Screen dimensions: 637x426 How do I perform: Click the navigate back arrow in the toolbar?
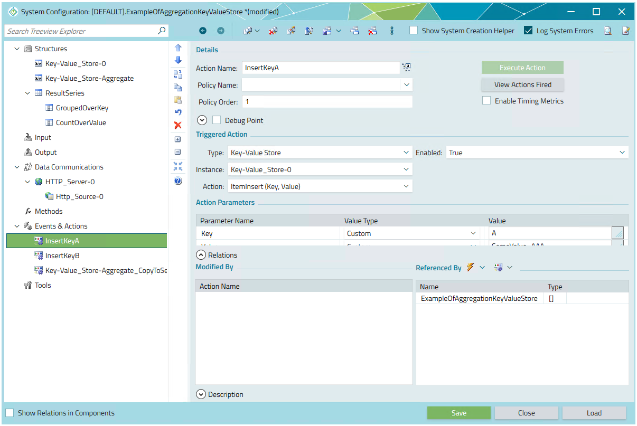pyautogui.click(x=203, y=31)
